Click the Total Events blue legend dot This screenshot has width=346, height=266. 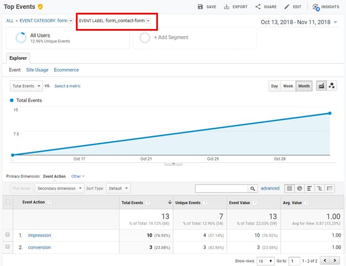pyautogui.click(x=12, y=100)
